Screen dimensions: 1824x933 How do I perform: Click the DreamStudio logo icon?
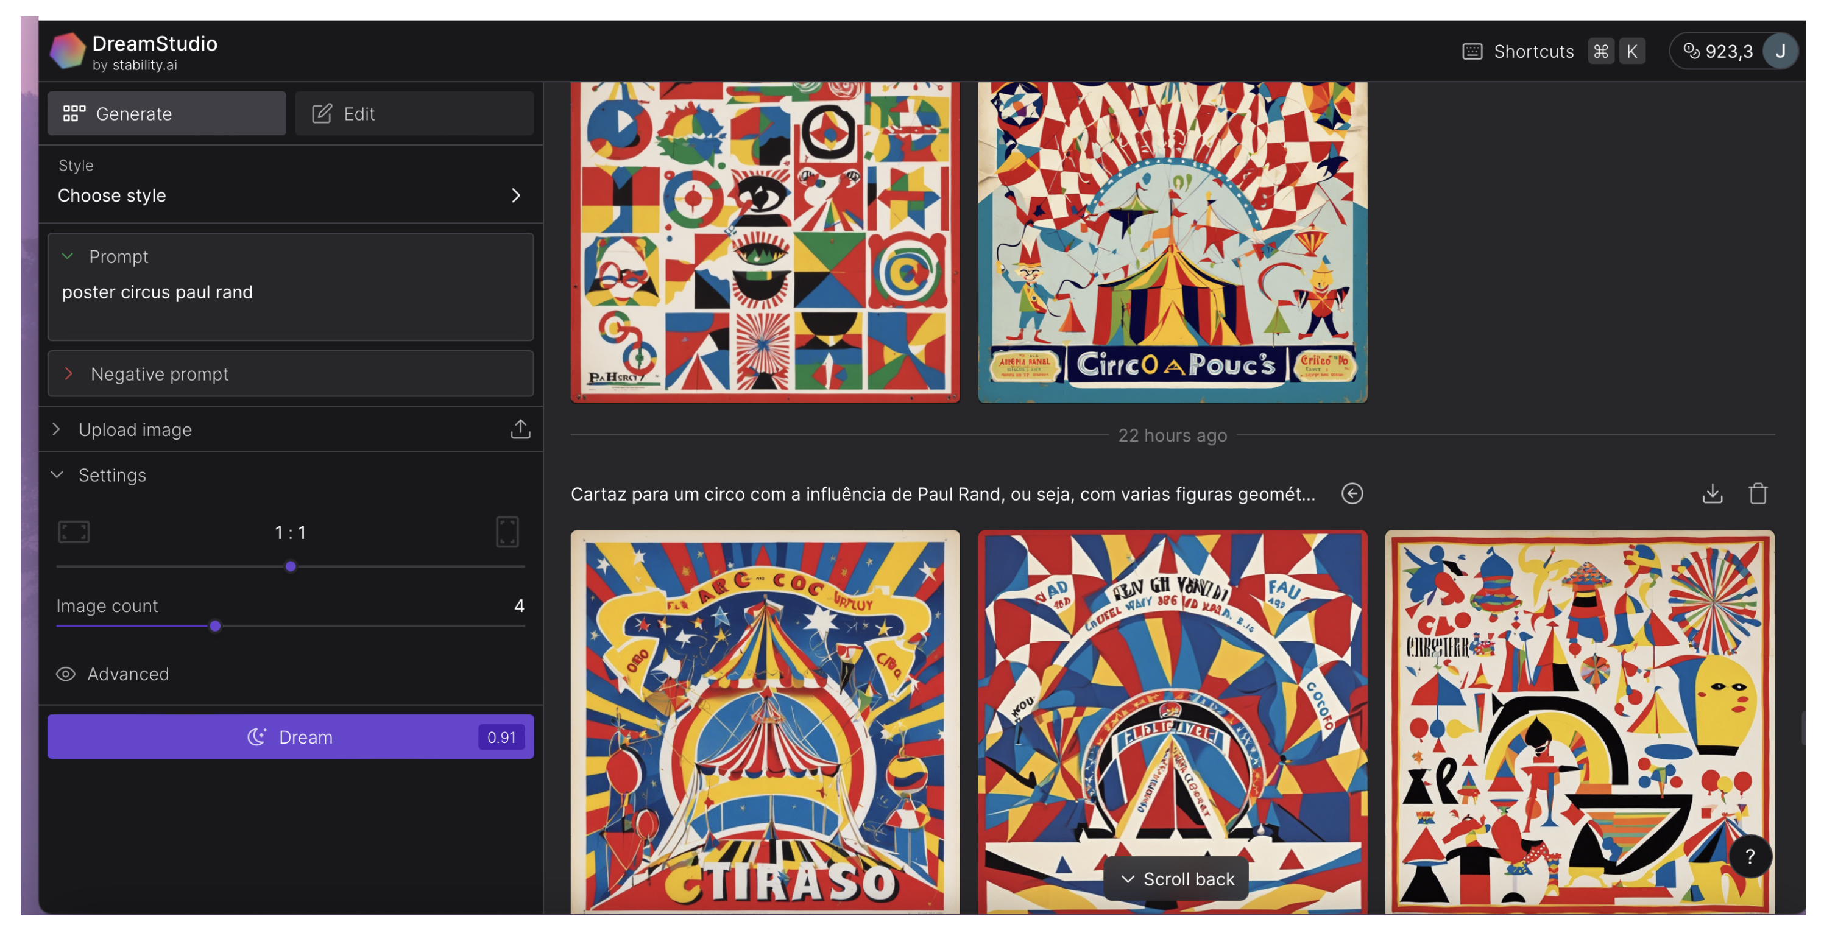pyautogui.click(x=67, y=52)
